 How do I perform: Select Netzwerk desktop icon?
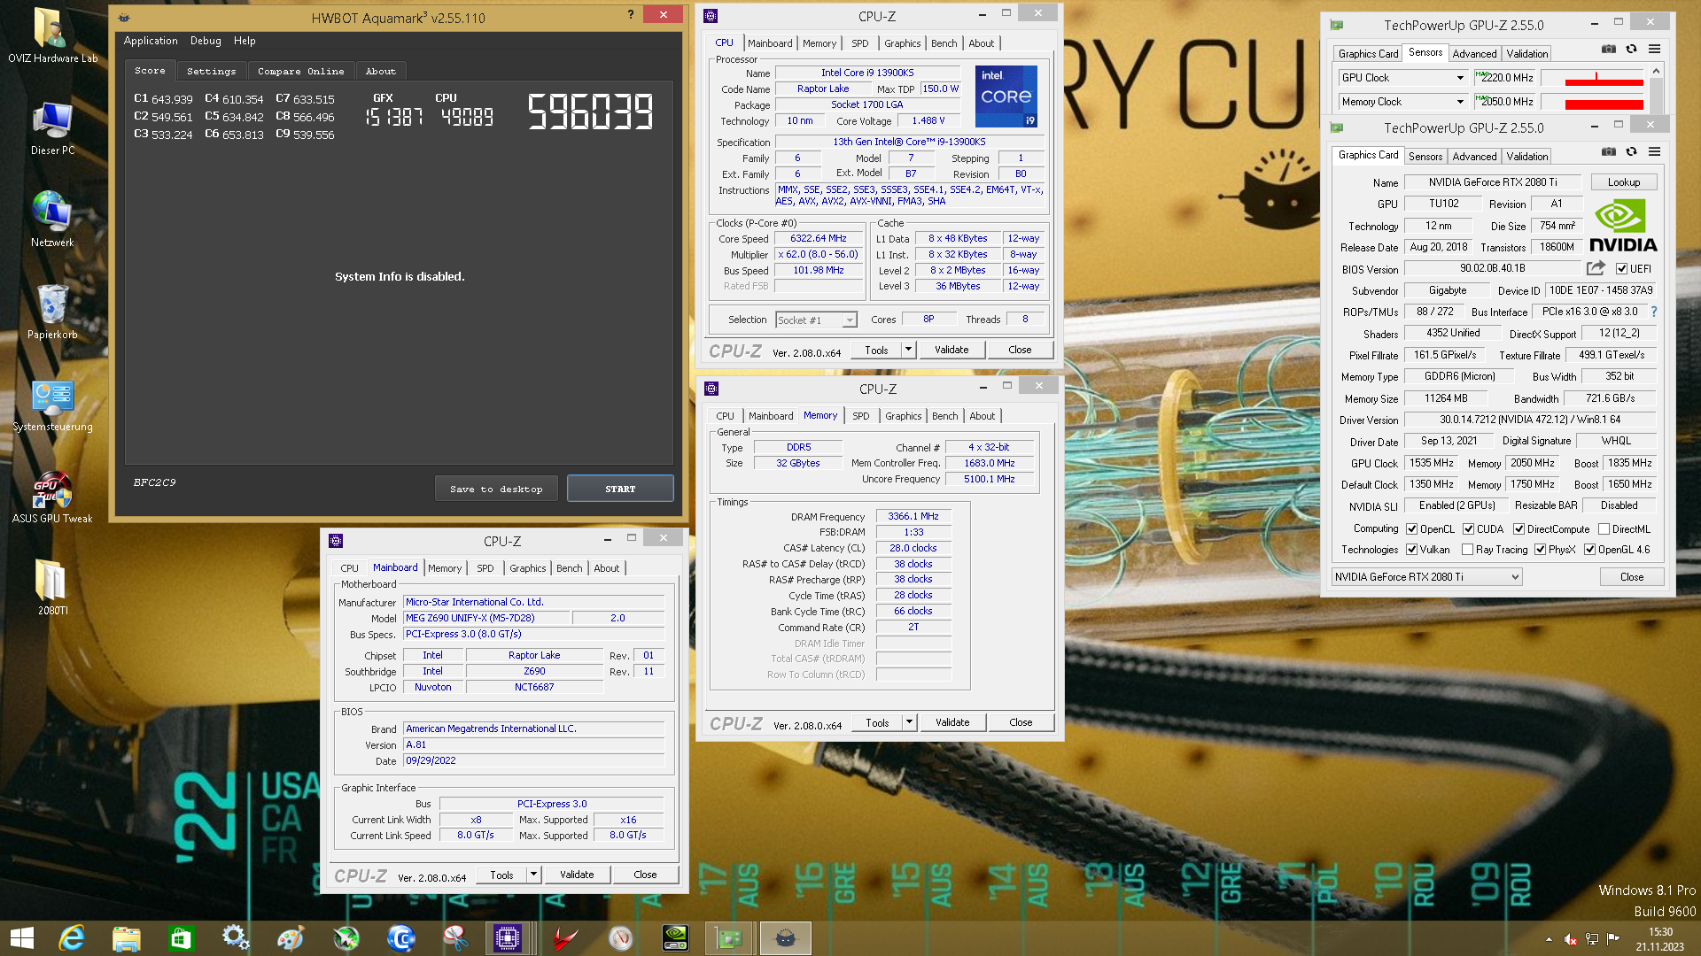click(x=52, y=220)
